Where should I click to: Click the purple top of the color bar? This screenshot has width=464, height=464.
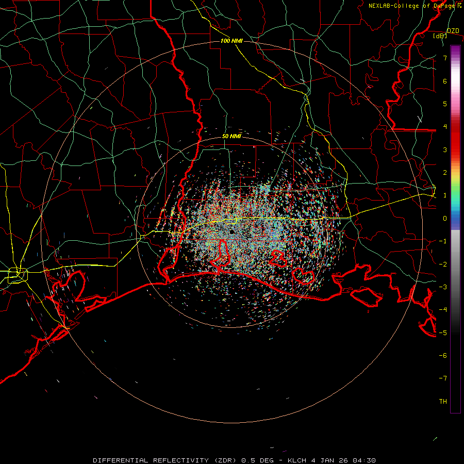click(455, 51)
